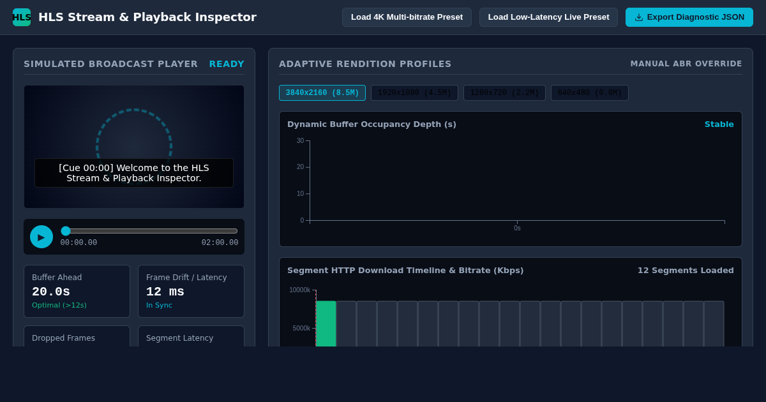Load the Low-Latency Live Preset
The height and width of the screenshot is (402, 766).
548,17
